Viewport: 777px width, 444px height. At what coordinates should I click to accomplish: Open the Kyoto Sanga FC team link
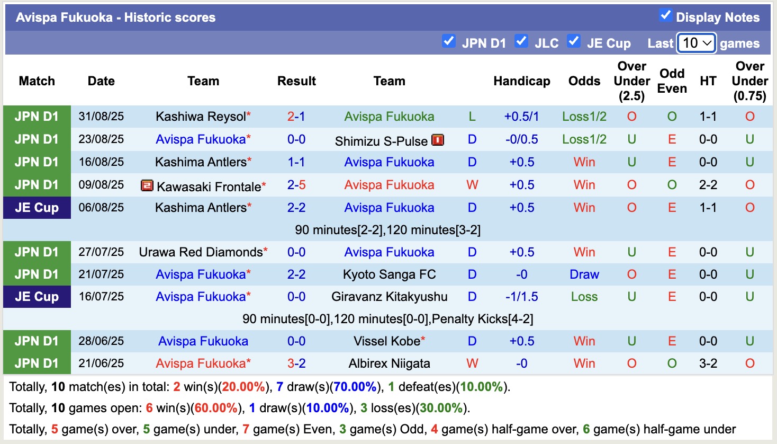coord(389,274)
